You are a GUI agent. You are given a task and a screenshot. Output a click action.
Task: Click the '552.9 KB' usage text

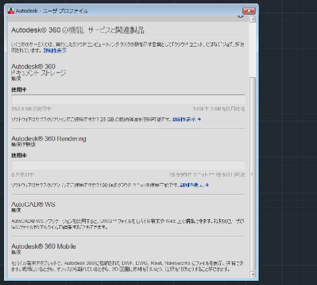pos(31,109)
